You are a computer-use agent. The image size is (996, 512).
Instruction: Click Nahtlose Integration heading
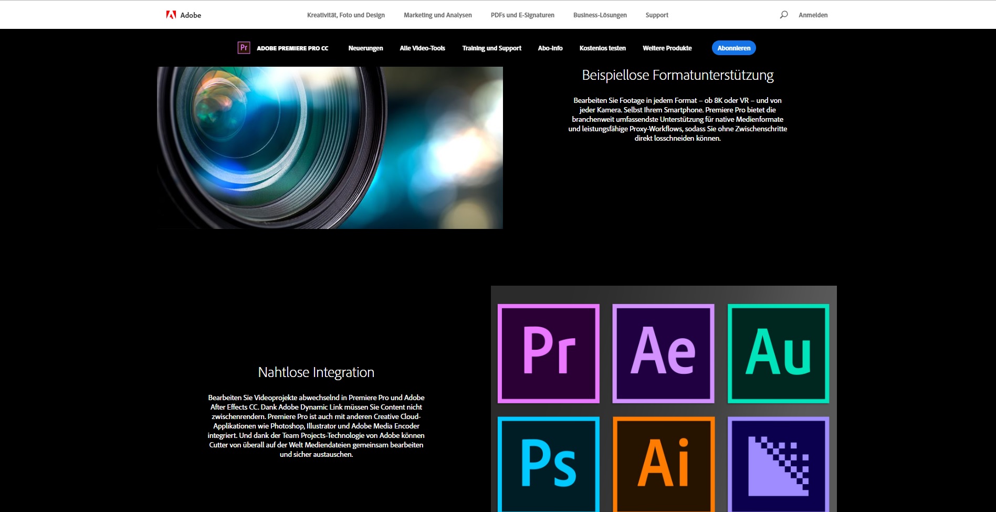(x=316, y=372)
